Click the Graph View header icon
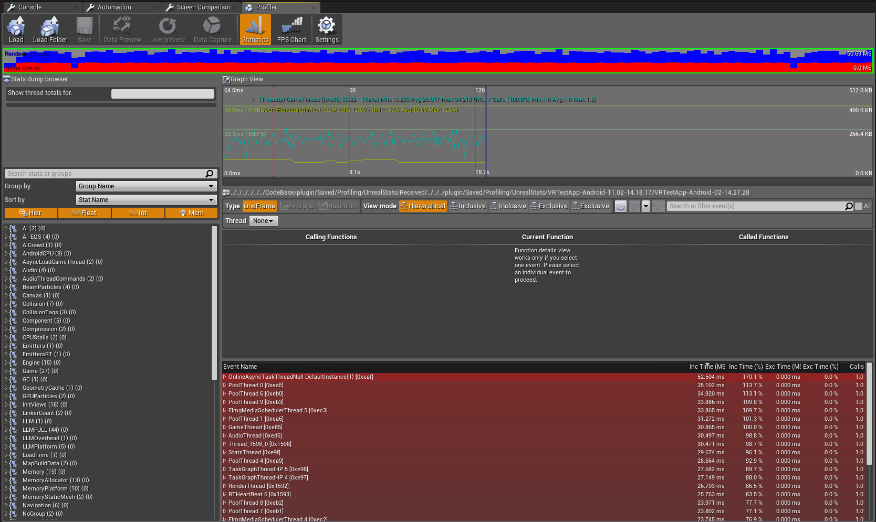This screenshot has width=876, height=522. pos(226,79)
